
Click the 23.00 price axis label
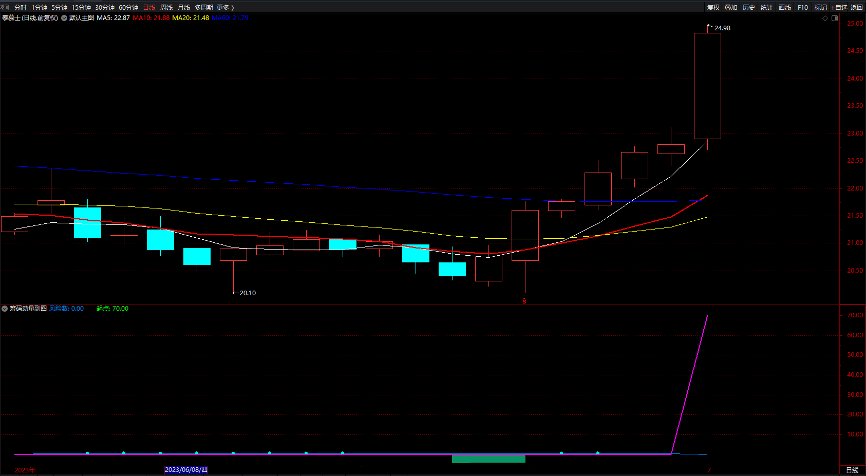point(855,134)
